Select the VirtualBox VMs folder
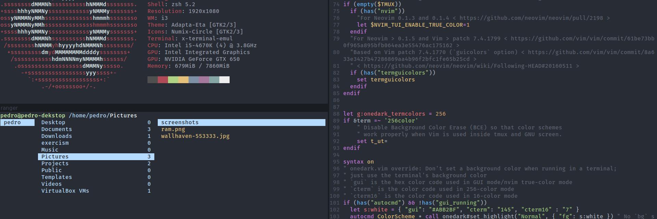 [65, 191]
